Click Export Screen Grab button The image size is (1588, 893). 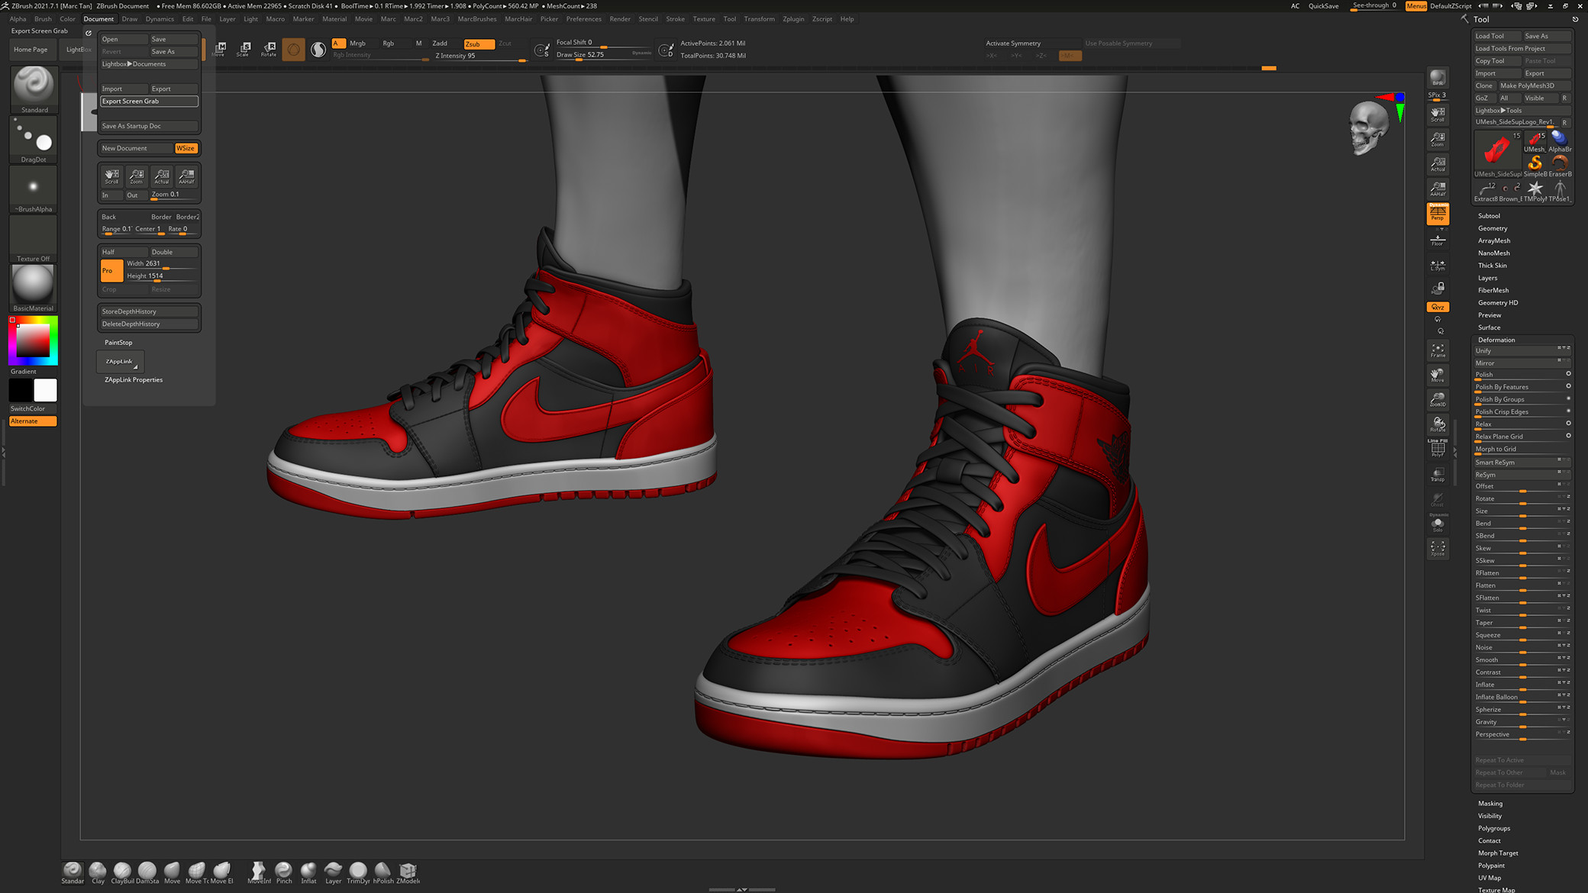149,101
